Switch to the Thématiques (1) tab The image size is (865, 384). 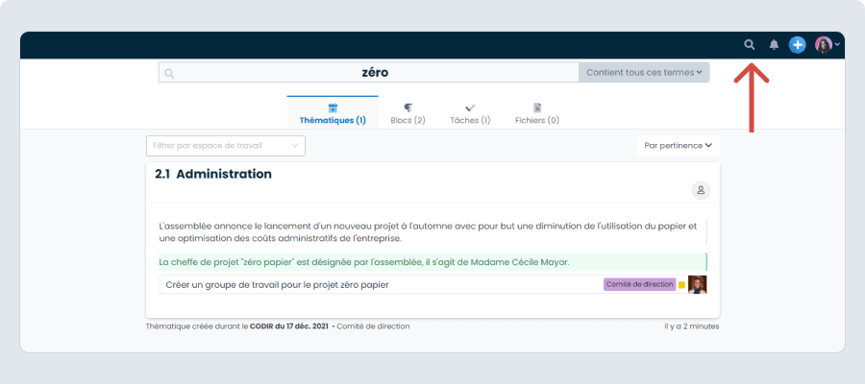pyautogui.click(x=333, y=113)
